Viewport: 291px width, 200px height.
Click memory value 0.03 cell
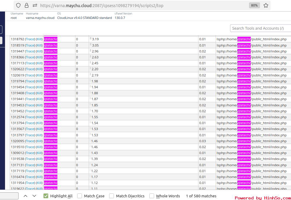point(207,141)
